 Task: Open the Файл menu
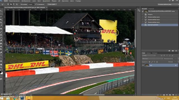point(6,1)
